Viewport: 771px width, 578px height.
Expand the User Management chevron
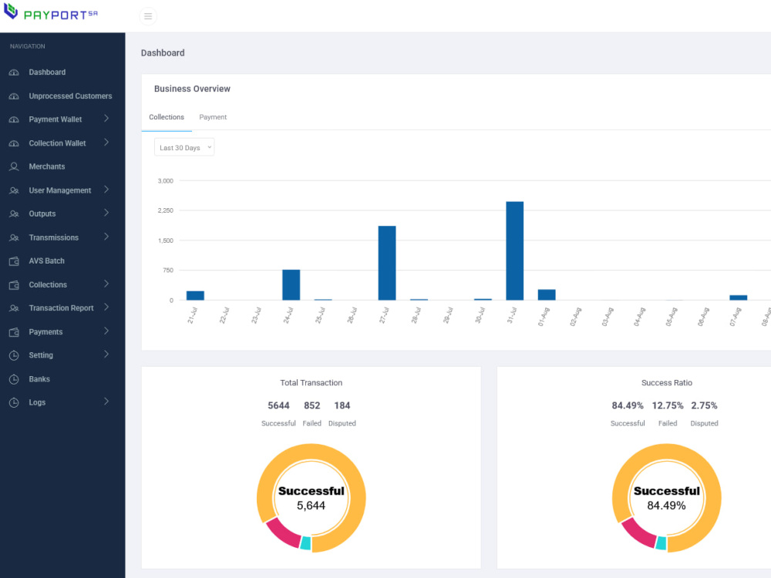pos(106,190)
